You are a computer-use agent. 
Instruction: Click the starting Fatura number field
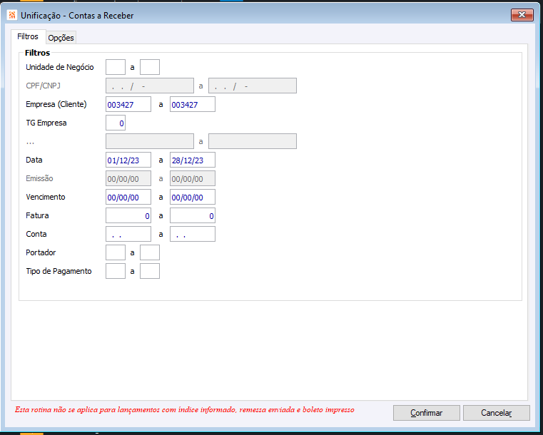pyautogui.click(x=128, y=215)
